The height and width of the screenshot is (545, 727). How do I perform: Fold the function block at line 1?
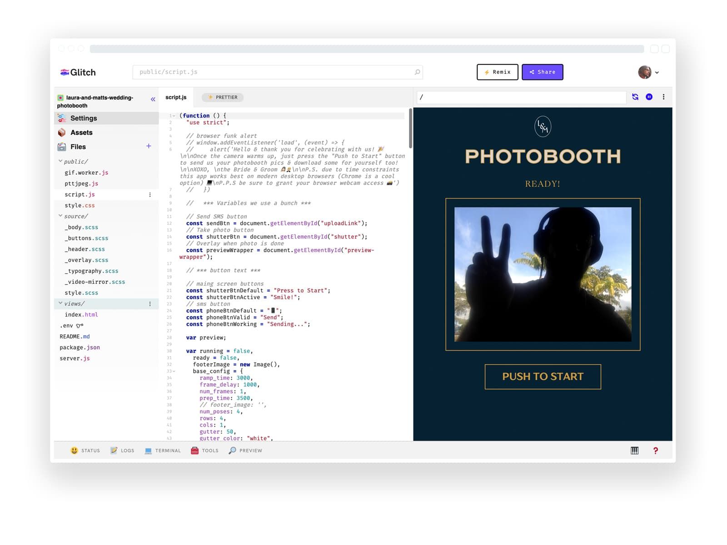coord(174,116)
